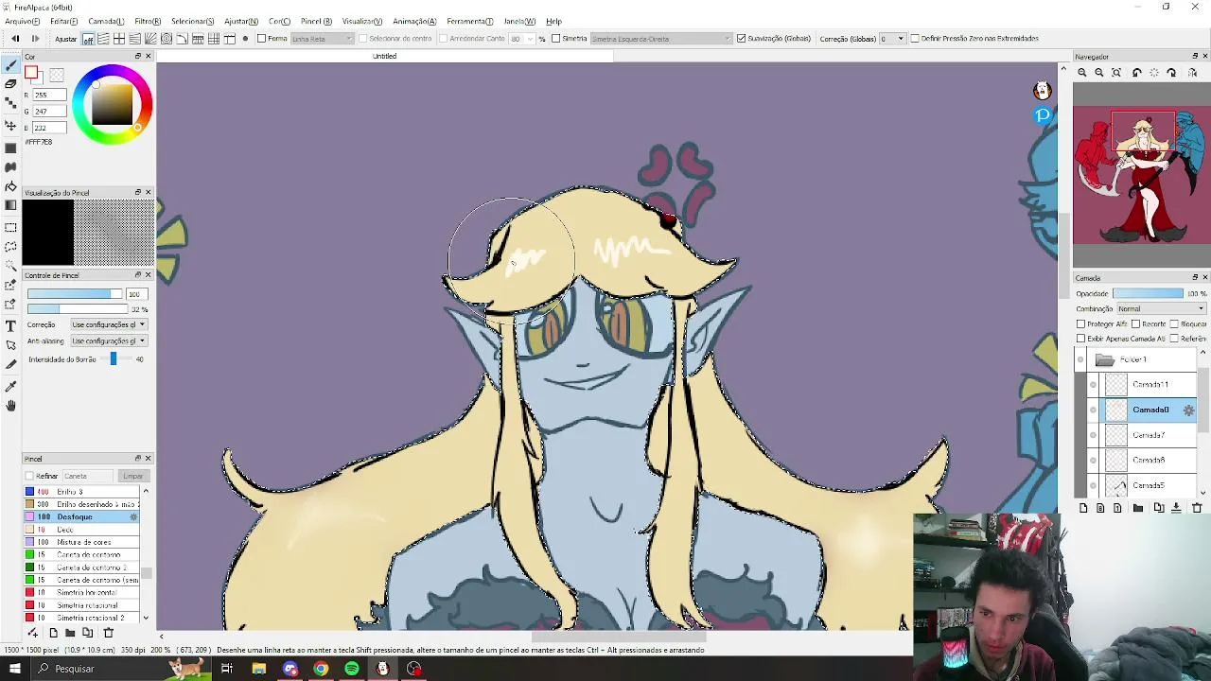This screenshot has width=1211, height=681.
Task: Pick the Text tool
Action: click(x=10, y=326)
